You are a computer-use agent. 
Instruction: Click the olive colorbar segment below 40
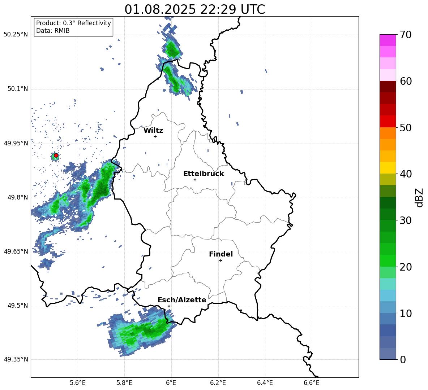pyautogui.click(x=388, y=179)
